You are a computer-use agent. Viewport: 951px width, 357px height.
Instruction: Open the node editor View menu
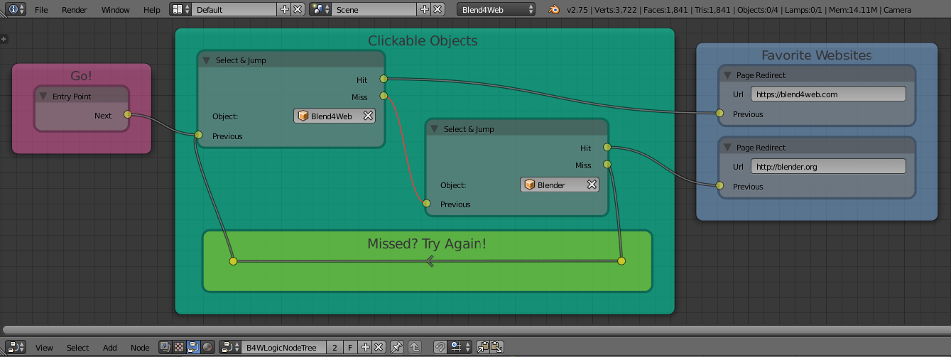coord(44,348)
